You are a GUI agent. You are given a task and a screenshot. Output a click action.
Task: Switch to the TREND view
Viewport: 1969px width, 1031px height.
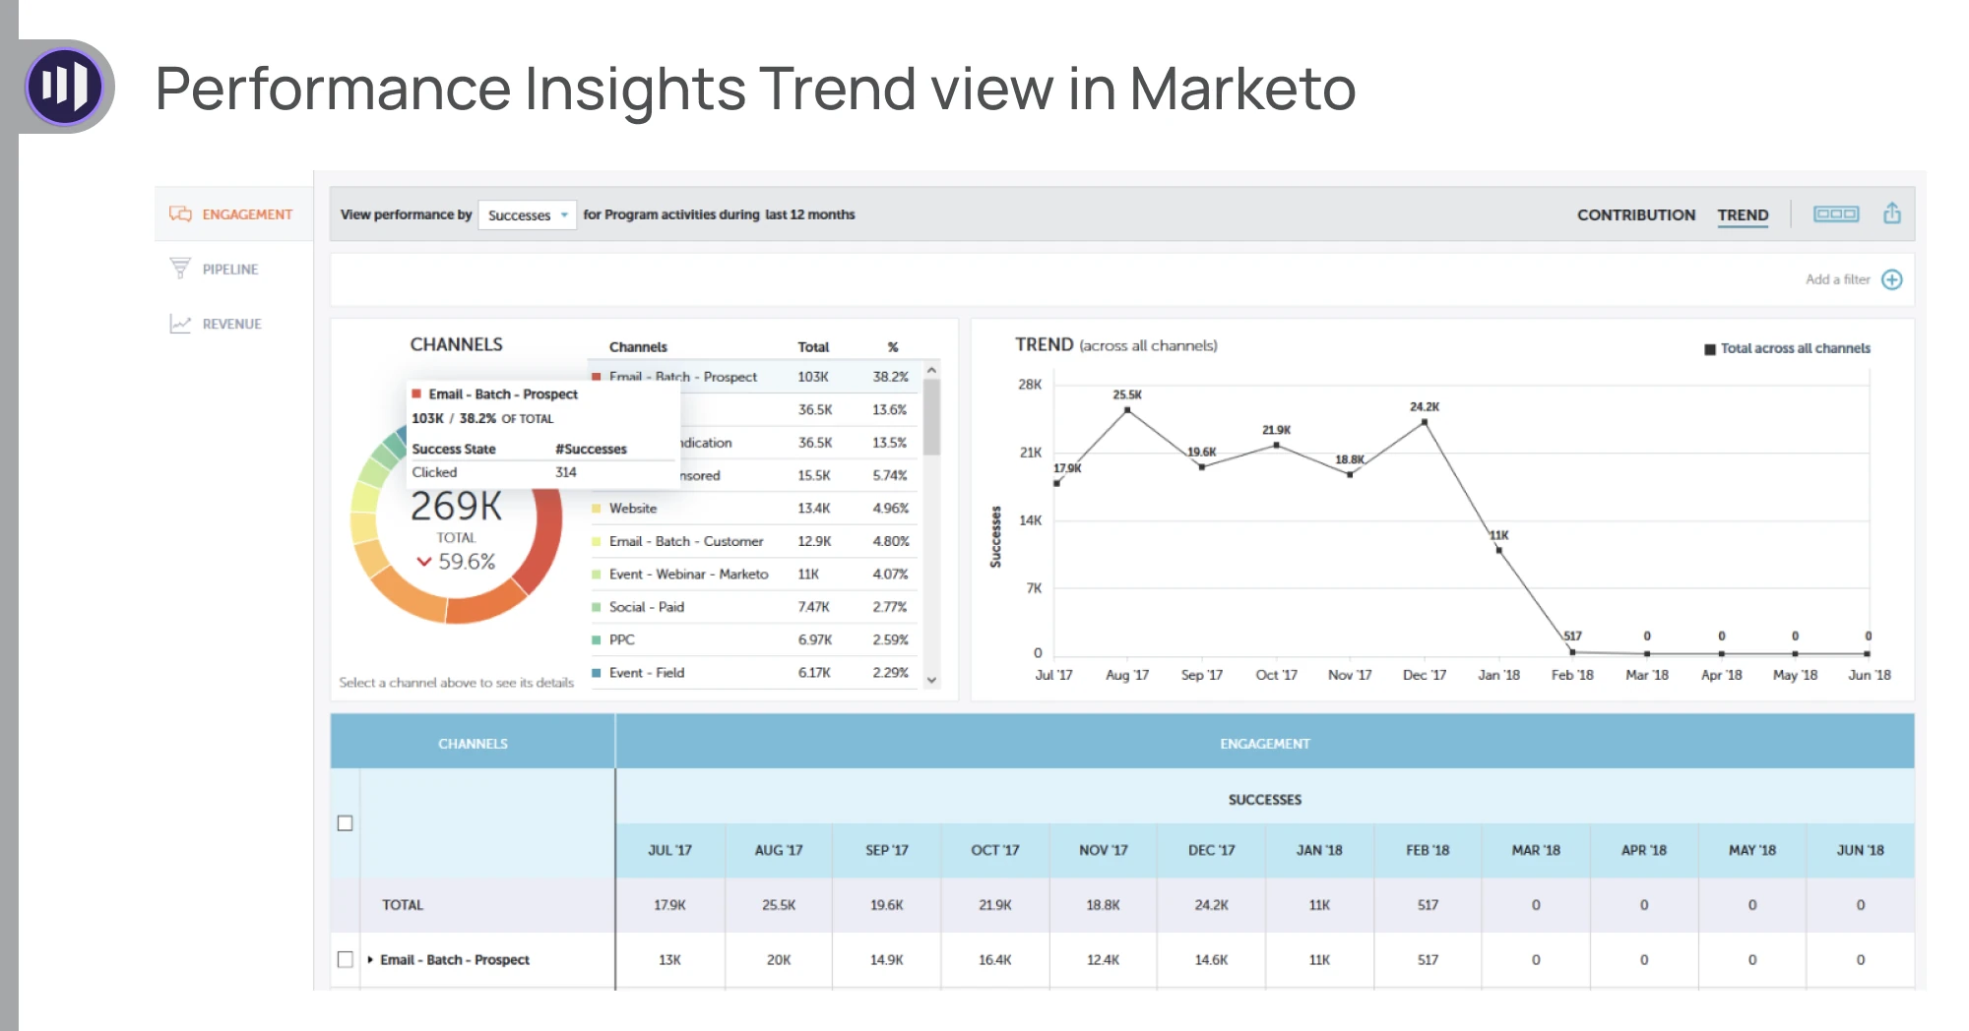point(1743,214)
